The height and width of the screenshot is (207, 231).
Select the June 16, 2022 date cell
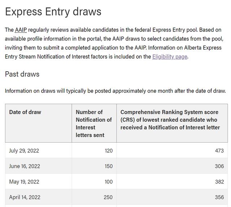click(39, 166)
